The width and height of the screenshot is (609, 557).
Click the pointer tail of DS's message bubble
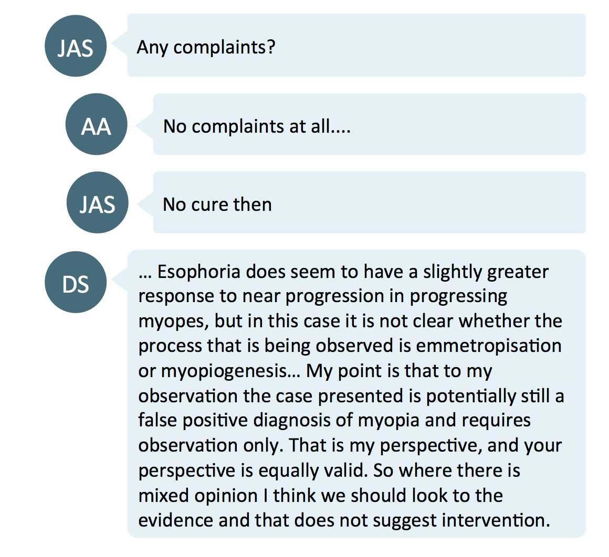point(120,279)
